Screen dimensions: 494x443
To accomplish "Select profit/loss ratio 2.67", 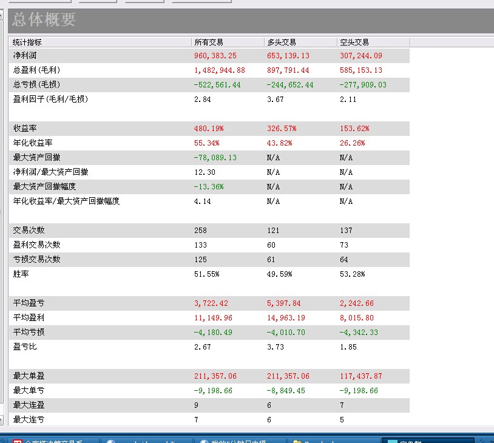I will pos(202,347).
